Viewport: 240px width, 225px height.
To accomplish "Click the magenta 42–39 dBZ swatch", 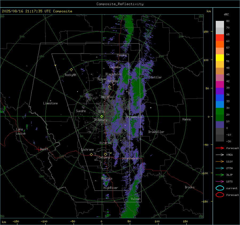I will [x=220, y=85].
